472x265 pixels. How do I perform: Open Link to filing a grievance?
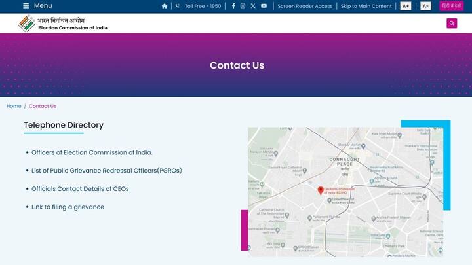point(68,207)
